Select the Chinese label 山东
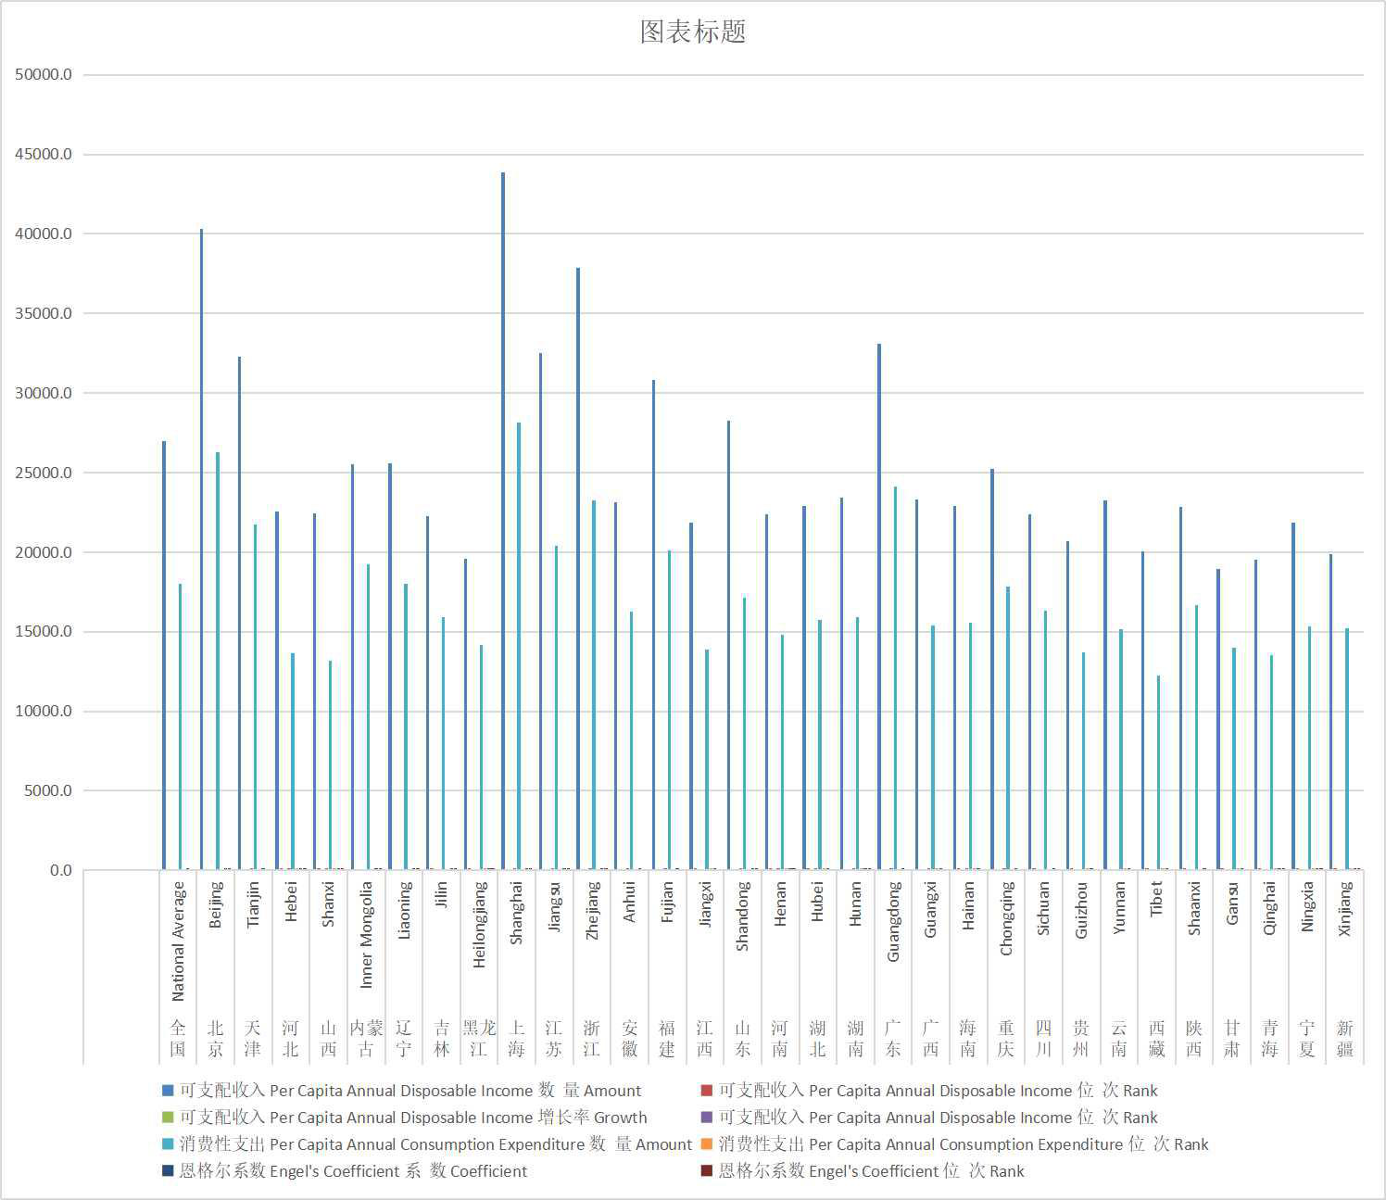1386x1200 pixels. tap(742, 1039)
